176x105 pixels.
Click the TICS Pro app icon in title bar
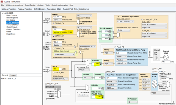(2, 2)
